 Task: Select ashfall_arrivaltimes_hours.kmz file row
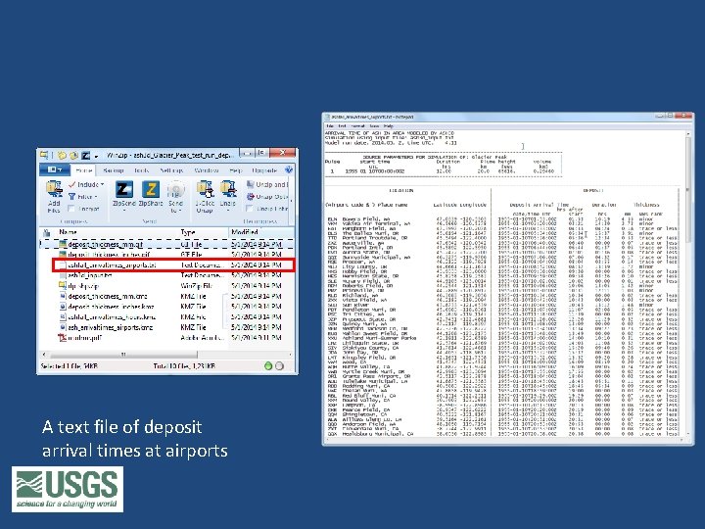click(x=167, y=316)
